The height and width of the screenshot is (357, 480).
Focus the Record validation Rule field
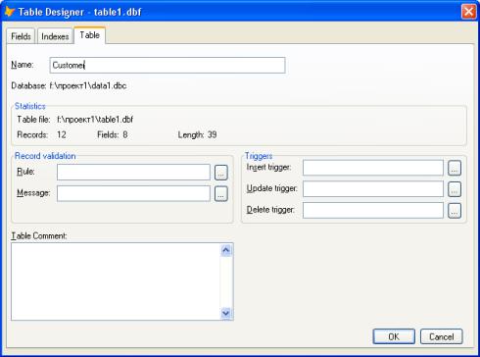133,173
